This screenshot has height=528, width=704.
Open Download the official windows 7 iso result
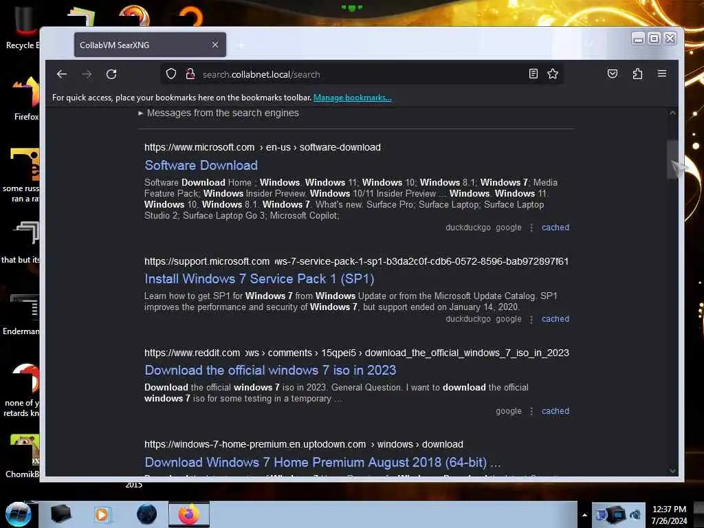[x=270, y=371]
